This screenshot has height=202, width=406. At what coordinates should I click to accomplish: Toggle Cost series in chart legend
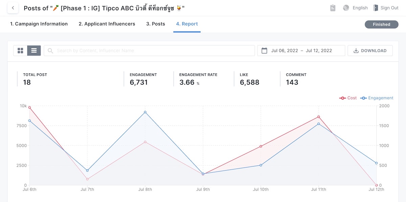(348, 98)
